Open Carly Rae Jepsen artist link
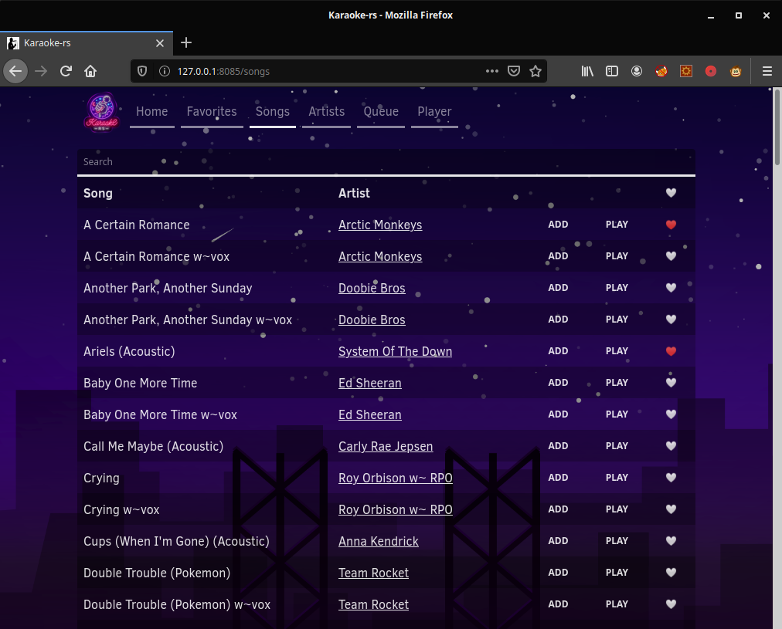 point(386,446)
